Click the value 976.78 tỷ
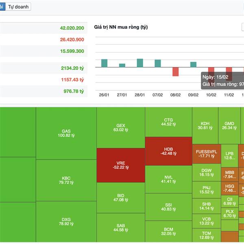The height and width of the screenshot is (244, 244). tap(74, 91)
